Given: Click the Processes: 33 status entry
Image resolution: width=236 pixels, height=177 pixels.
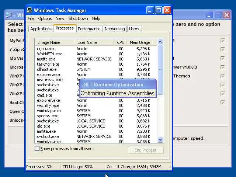Looking at the screenshot, I should coord(39,167).
